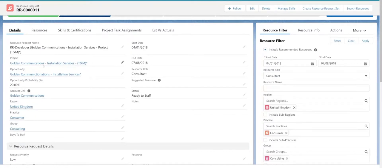
Task: Edit the Notes field pencil icon
Action: [244, 106]
